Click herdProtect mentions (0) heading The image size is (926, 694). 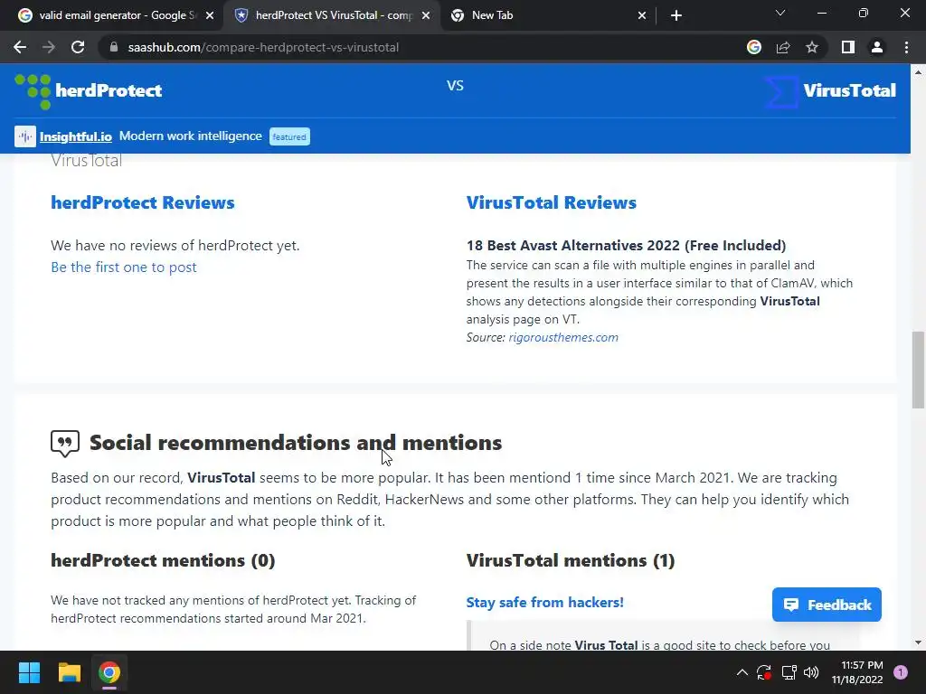[x=163, y=560]
